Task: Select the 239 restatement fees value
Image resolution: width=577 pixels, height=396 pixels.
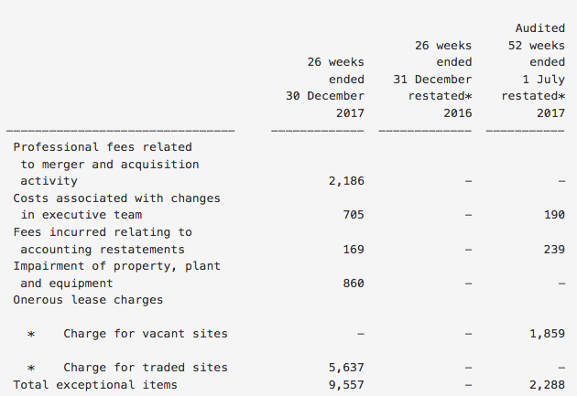Action: (554, 250)
